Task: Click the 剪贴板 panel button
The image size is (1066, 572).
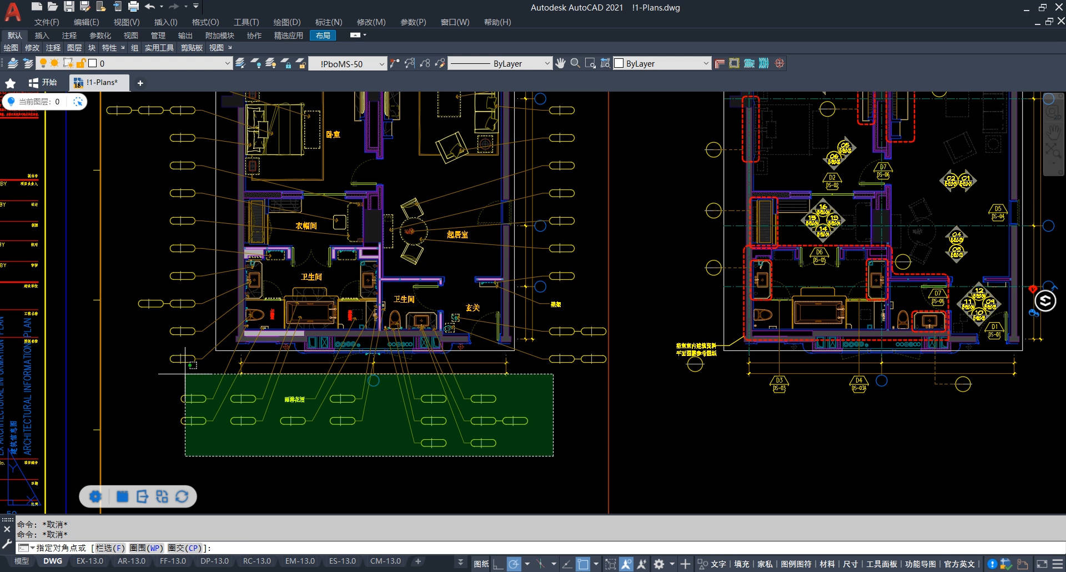Action: pos(192,48)
